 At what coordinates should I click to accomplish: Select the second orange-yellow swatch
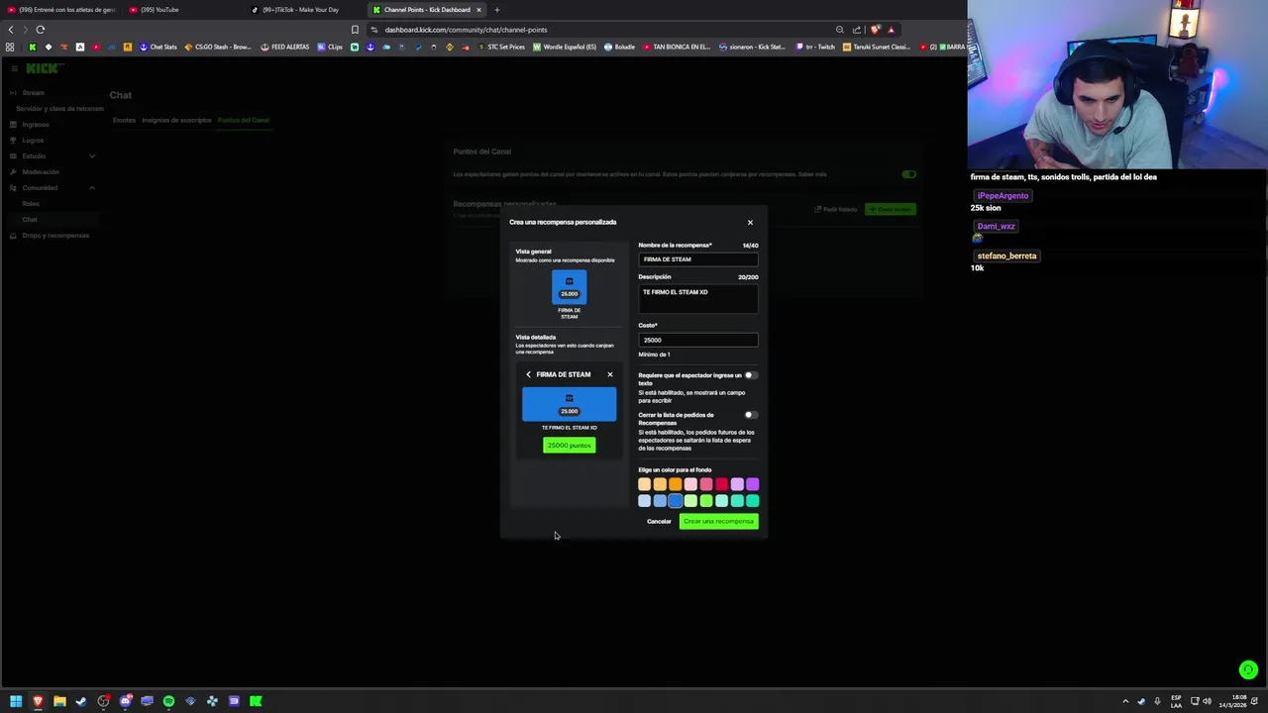[660, 484]
